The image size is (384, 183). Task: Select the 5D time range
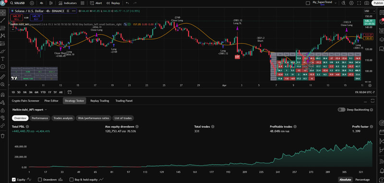19,92
